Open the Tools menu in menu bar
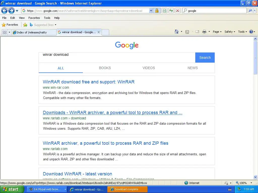Viewport: 258px width, 193px height. click(x=47, y=18)
